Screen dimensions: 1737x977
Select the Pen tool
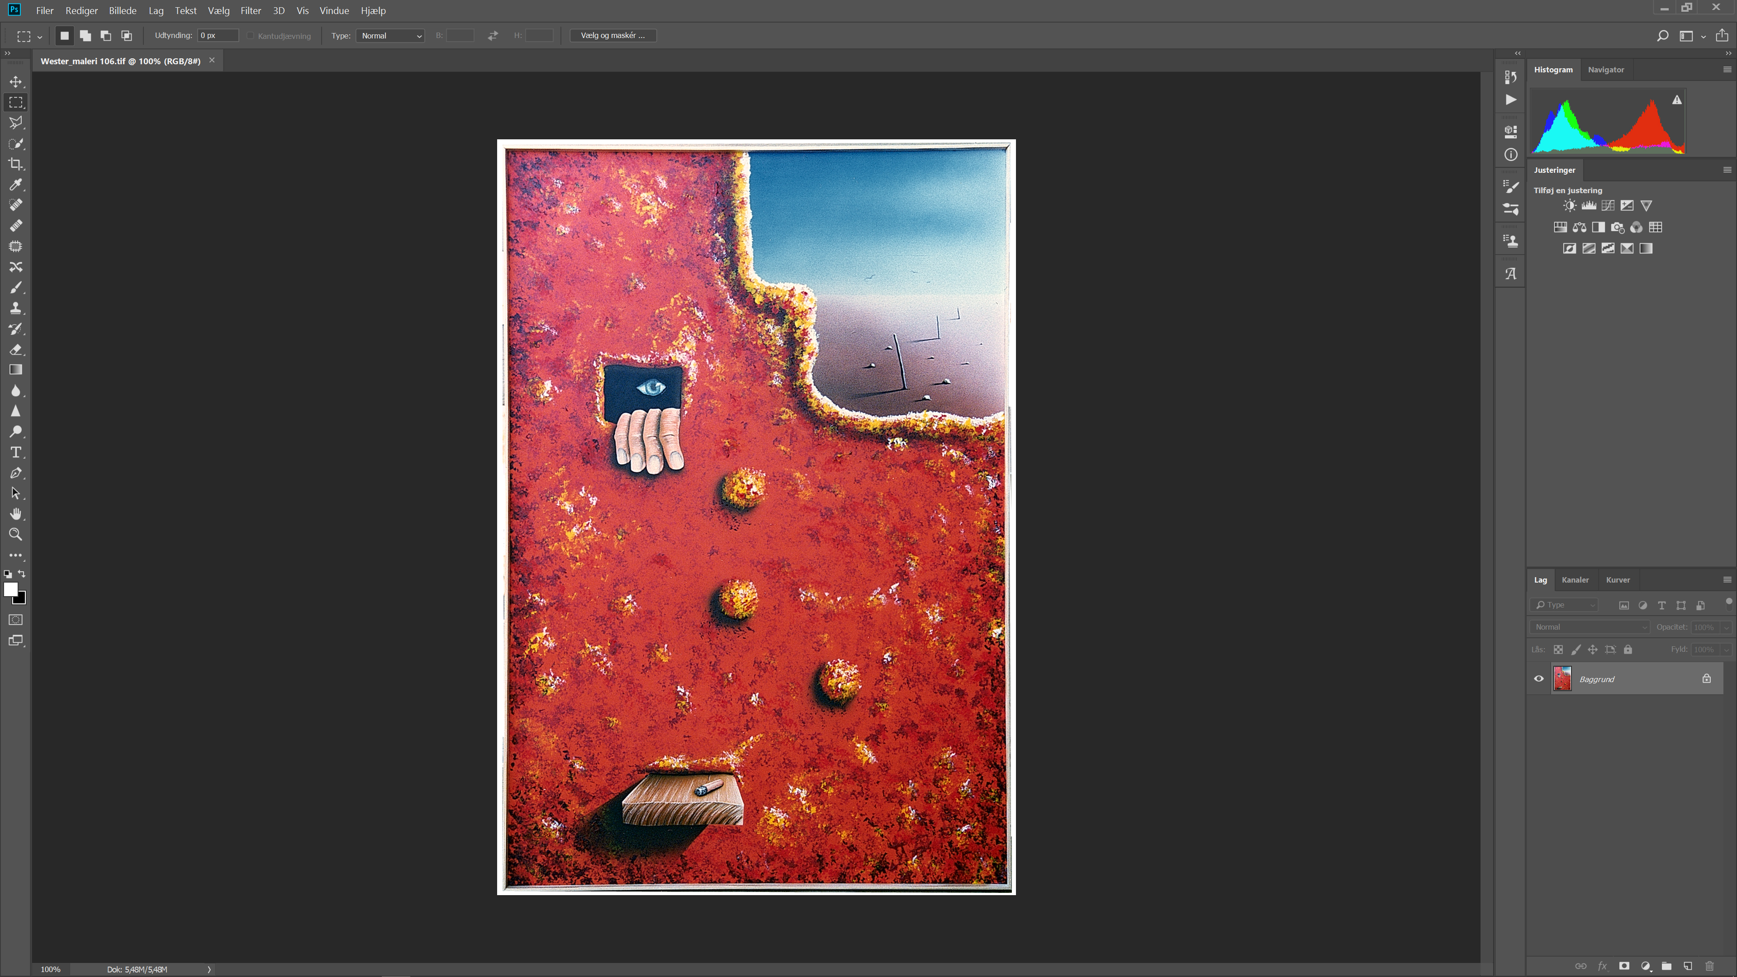point(15,473)
